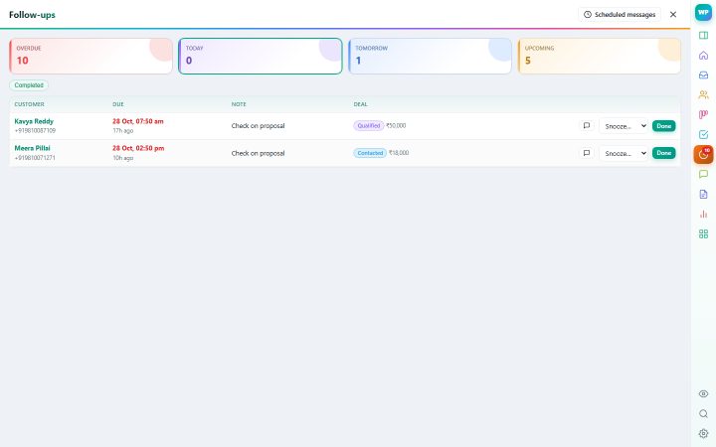716x447 pixels.
Task: Select the Today card
Action: tap(261, 56)
